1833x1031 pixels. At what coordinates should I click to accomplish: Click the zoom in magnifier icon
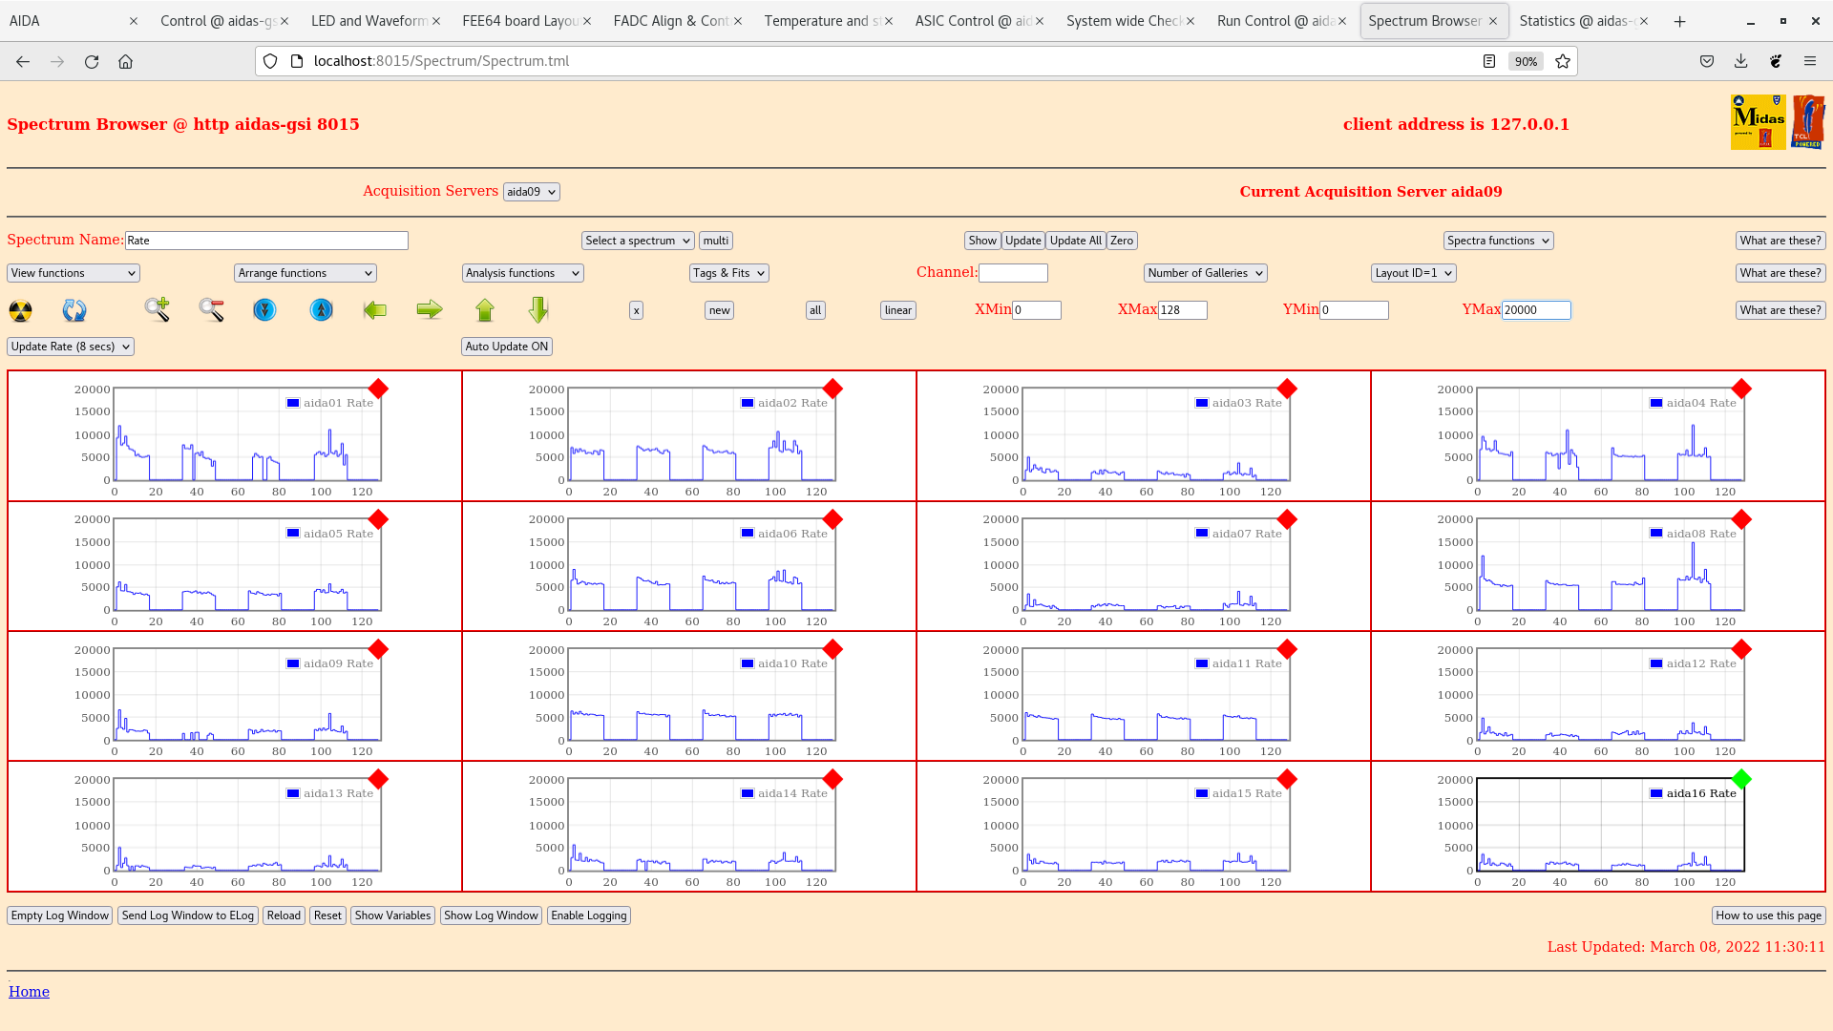pyautogui.click(x=158, y=309)
